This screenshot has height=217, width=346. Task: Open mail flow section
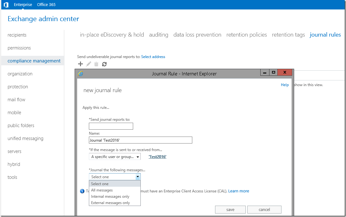tap(16, 100)
